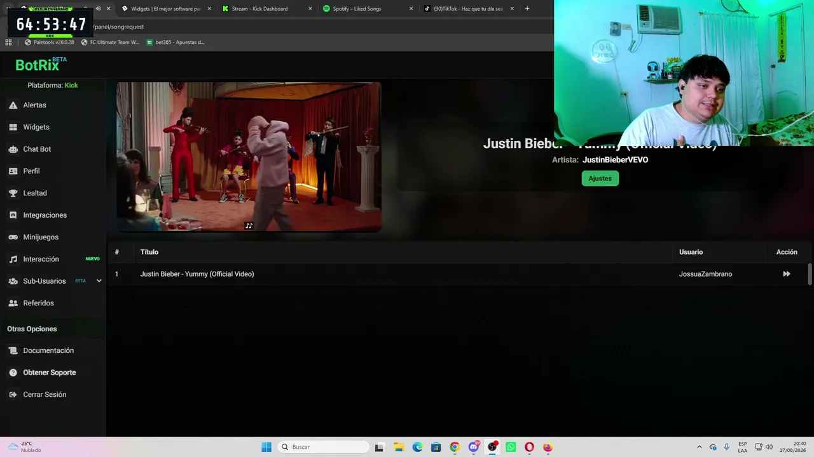
Task: Open OBS Studio from the taskbar
Action: click(492, 447)
